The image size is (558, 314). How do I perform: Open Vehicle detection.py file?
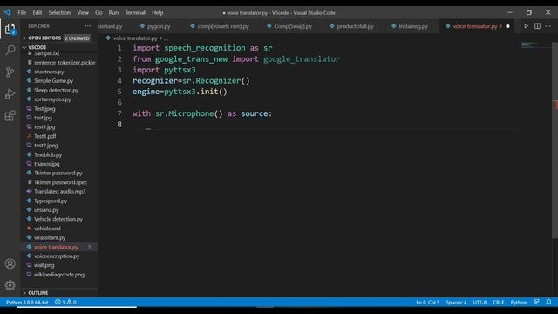(x=58, y=219)
